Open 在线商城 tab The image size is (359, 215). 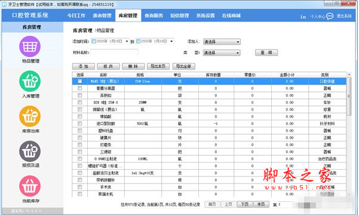[232, 15]
